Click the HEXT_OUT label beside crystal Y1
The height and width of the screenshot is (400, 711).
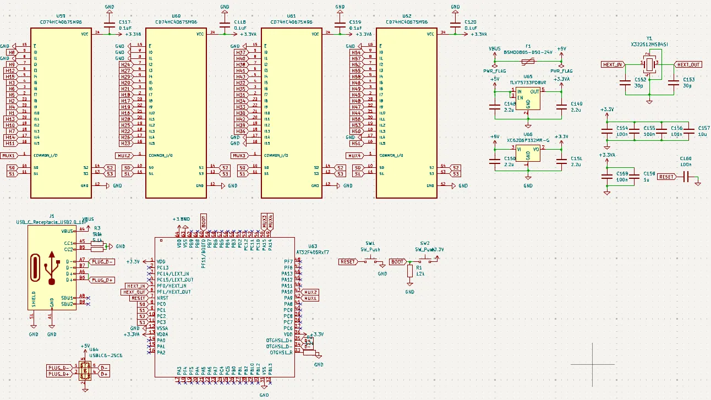(689, 64)
